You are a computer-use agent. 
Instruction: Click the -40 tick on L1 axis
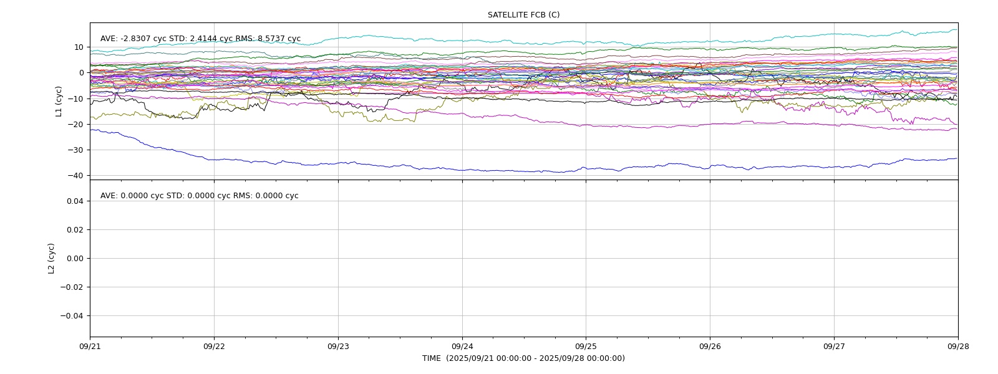[x=76, y=176]
